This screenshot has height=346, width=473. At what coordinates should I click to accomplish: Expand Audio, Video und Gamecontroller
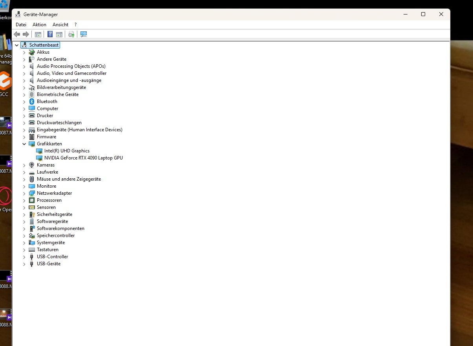[24, 73]
